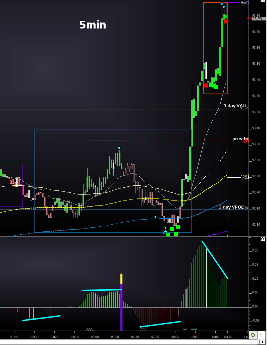Click the 93.30 price axis label
Viewport: 267px width, 345px height.
(x=256, y=96)
